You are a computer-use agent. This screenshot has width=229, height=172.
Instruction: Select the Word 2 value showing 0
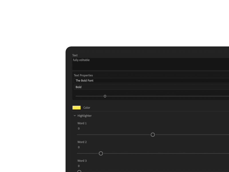tap(79, 147)
